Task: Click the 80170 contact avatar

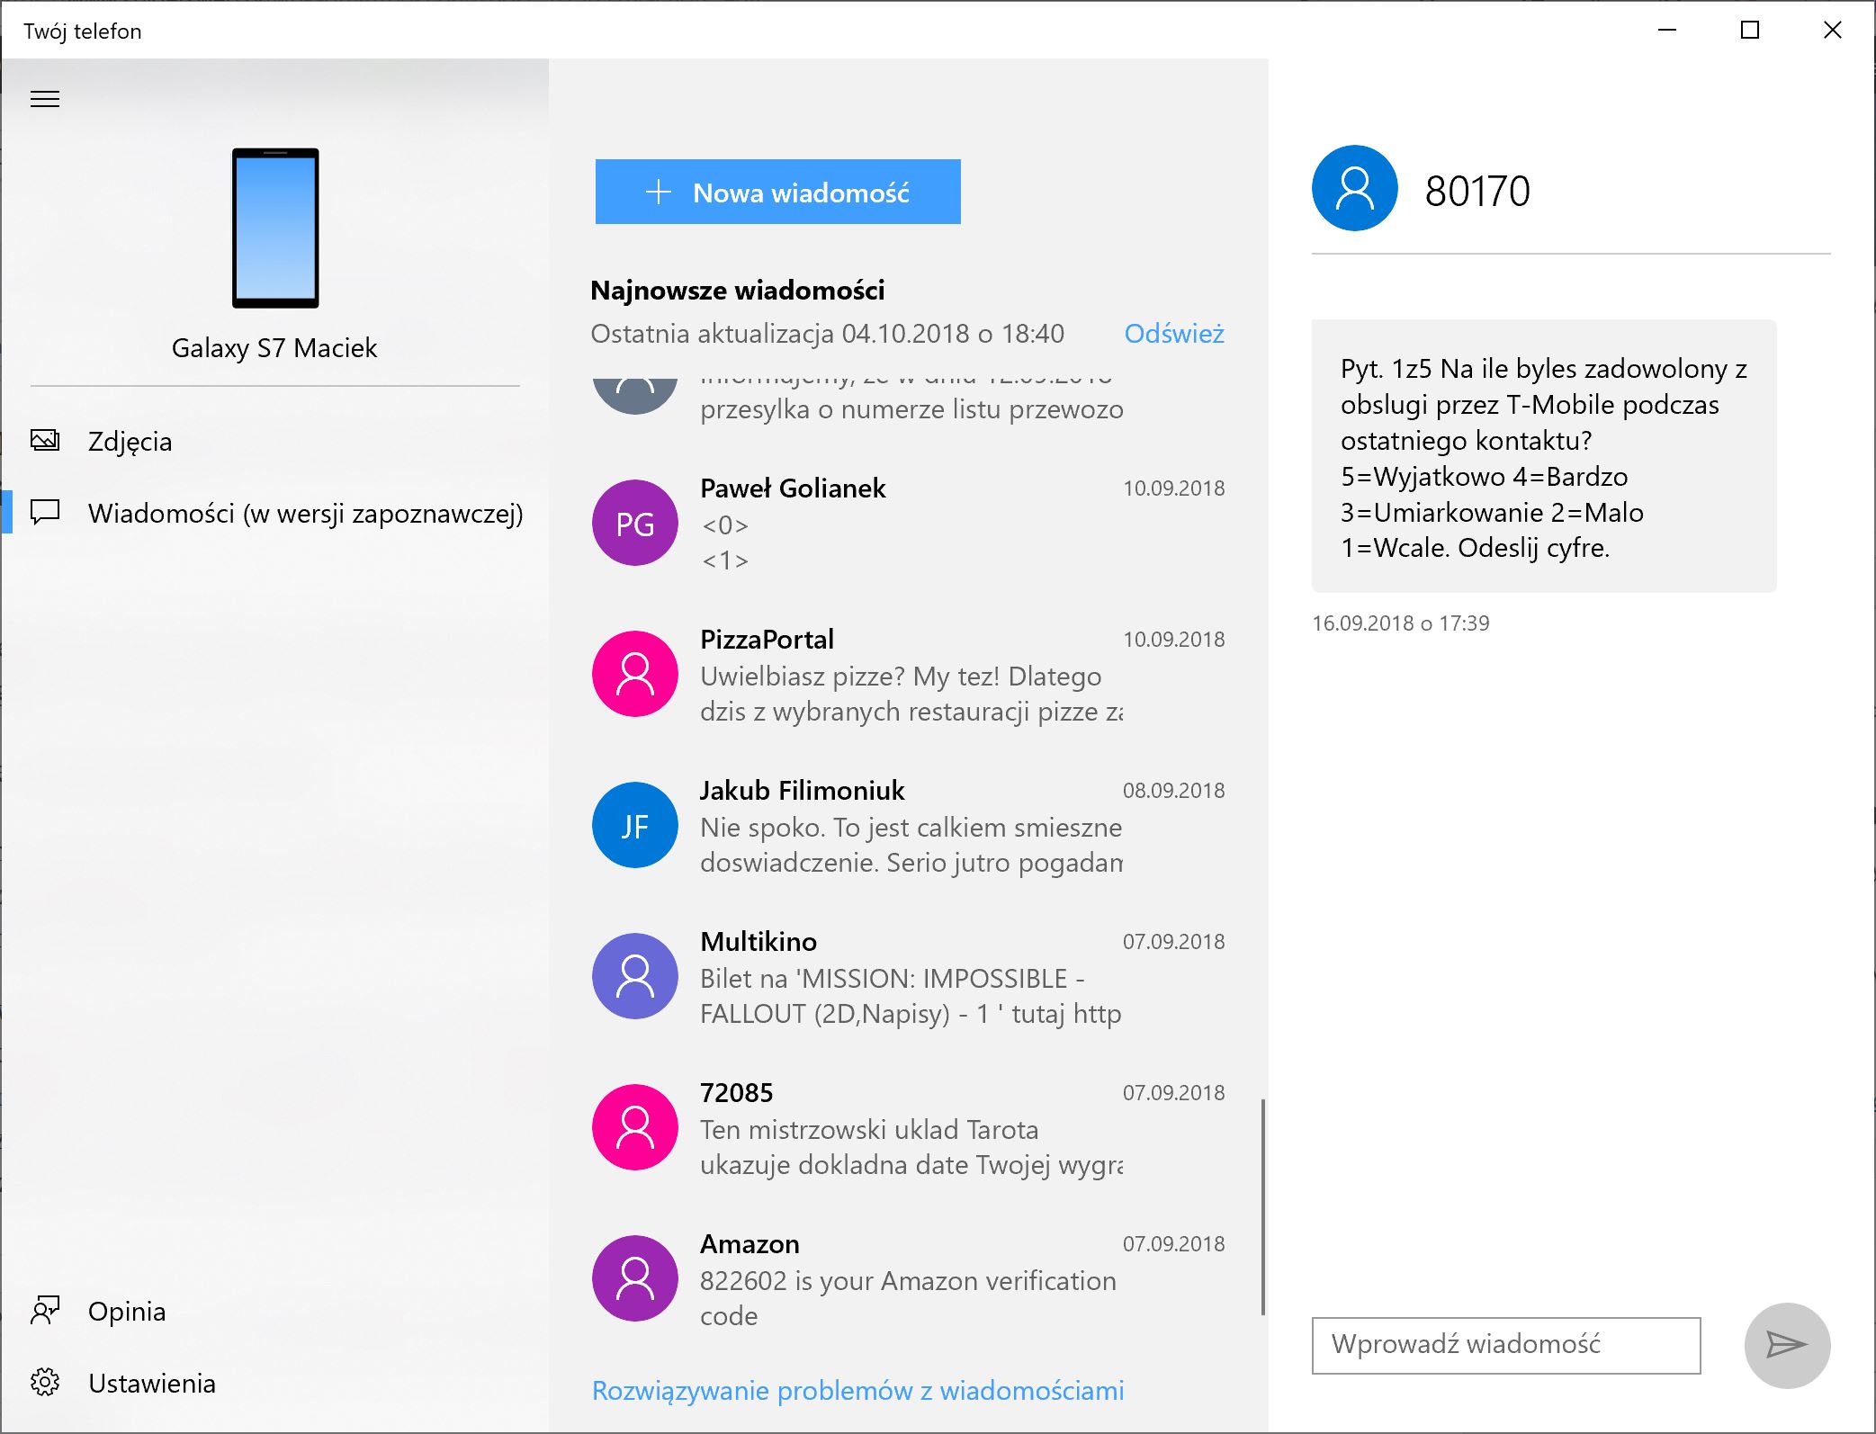Action: 1354,188
